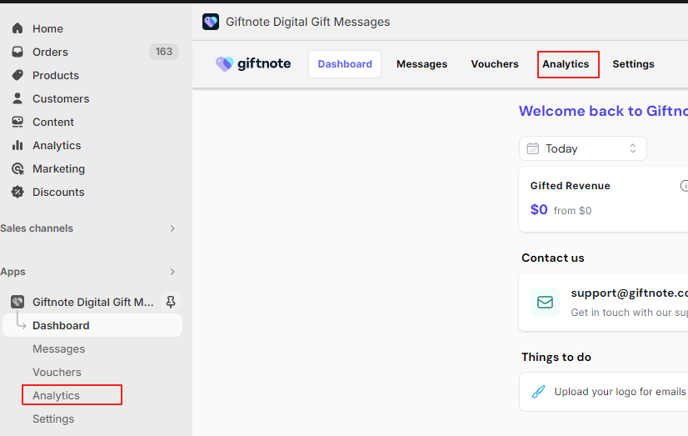Screen dimensions: 688x436
Task: Open Shopify Analytics in main sidebar
Action: pos(57,145)
